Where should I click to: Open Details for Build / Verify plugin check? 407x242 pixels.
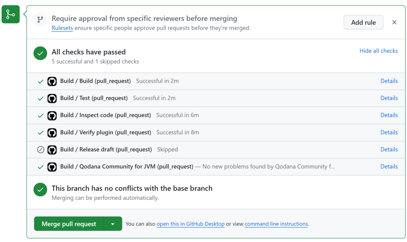[x=389, y=132]
